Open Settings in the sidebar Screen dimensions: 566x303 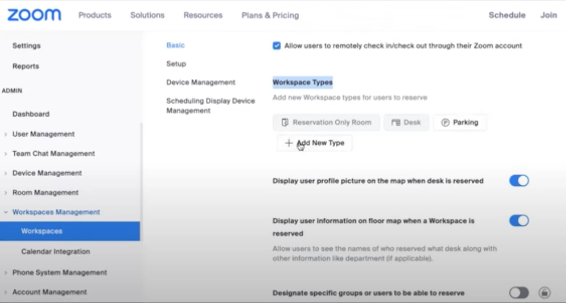coord(26,46)
